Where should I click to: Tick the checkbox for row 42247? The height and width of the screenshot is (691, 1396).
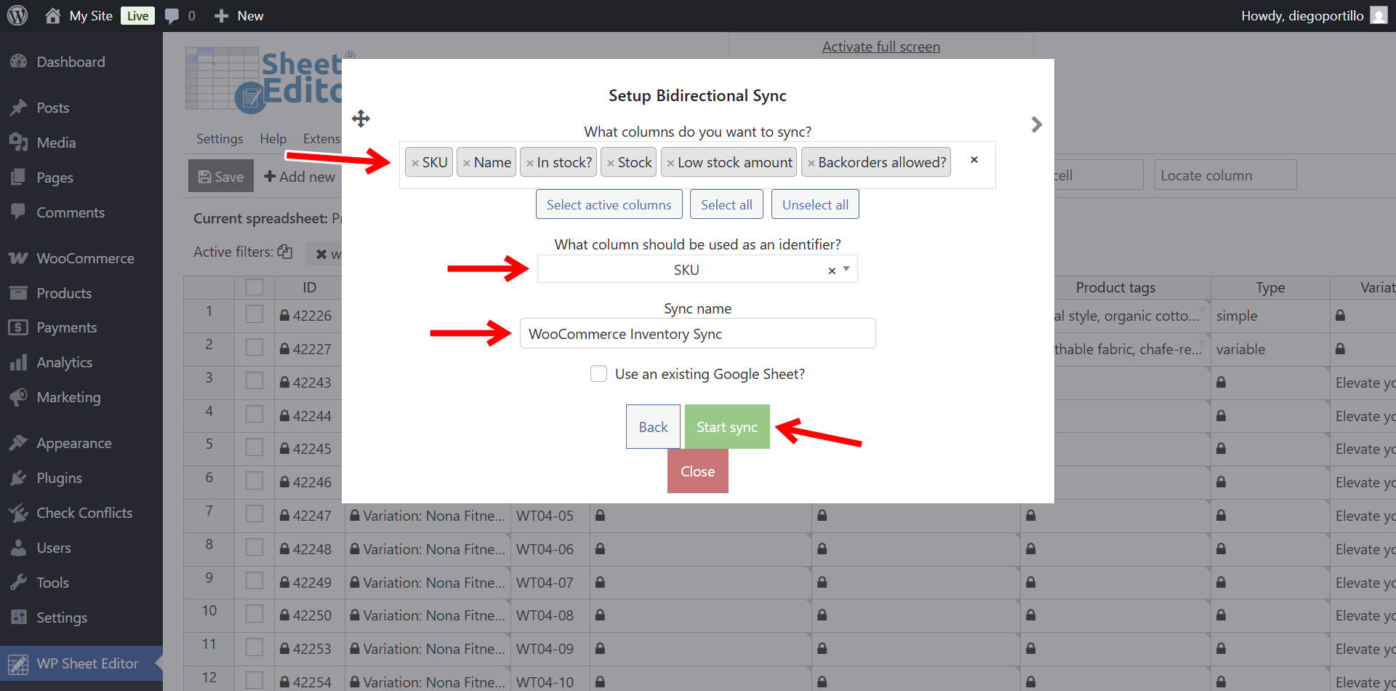point(254,515)
